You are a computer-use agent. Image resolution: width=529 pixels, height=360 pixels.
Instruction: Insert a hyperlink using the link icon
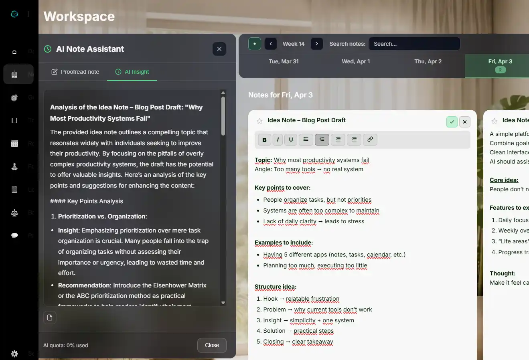[370, 140]
